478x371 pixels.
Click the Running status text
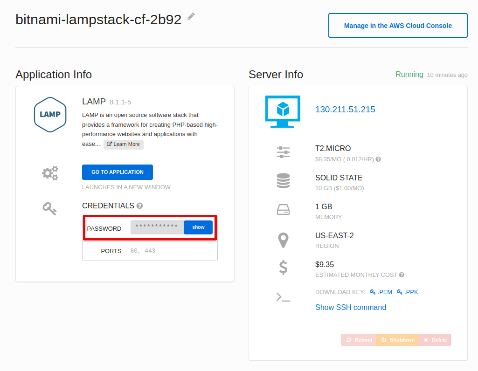(409, 74)
